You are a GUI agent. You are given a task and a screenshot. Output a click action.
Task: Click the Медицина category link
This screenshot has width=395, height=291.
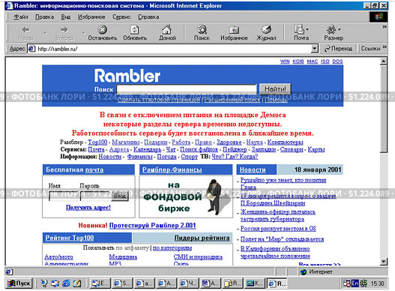(123, 257)
